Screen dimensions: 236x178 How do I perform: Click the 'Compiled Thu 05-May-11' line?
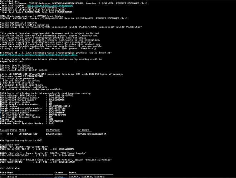coord(32,10)
